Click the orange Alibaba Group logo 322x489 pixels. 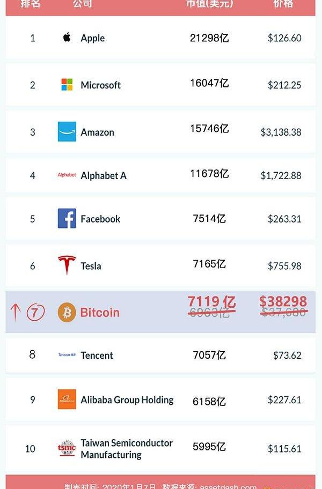coord(67,399)
